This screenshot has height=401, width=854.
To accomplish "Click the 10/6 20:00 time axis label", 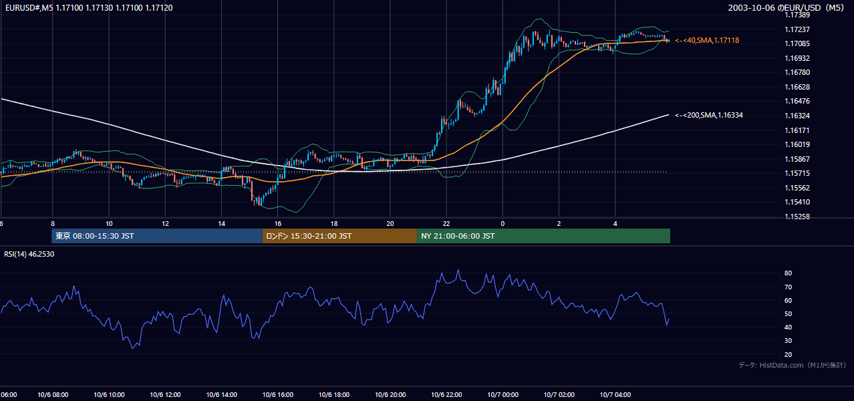I will coord(390,395).
